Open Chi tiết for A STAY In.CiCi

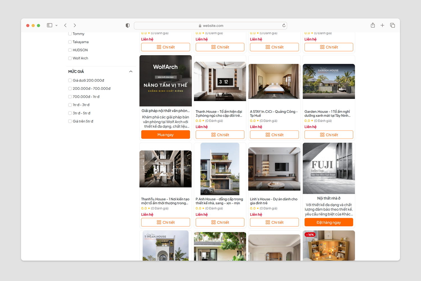(x=274, y=135)
